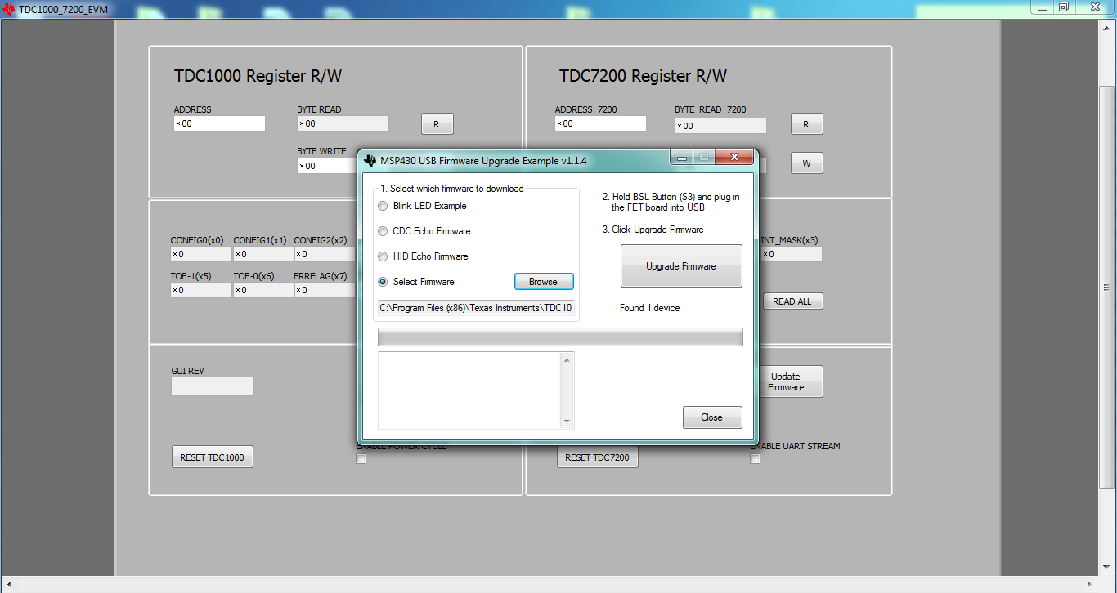This screenshot has width=1117, height=593.
Task: Pick the HID Echo Firmware option
Action: pos(383,256)
